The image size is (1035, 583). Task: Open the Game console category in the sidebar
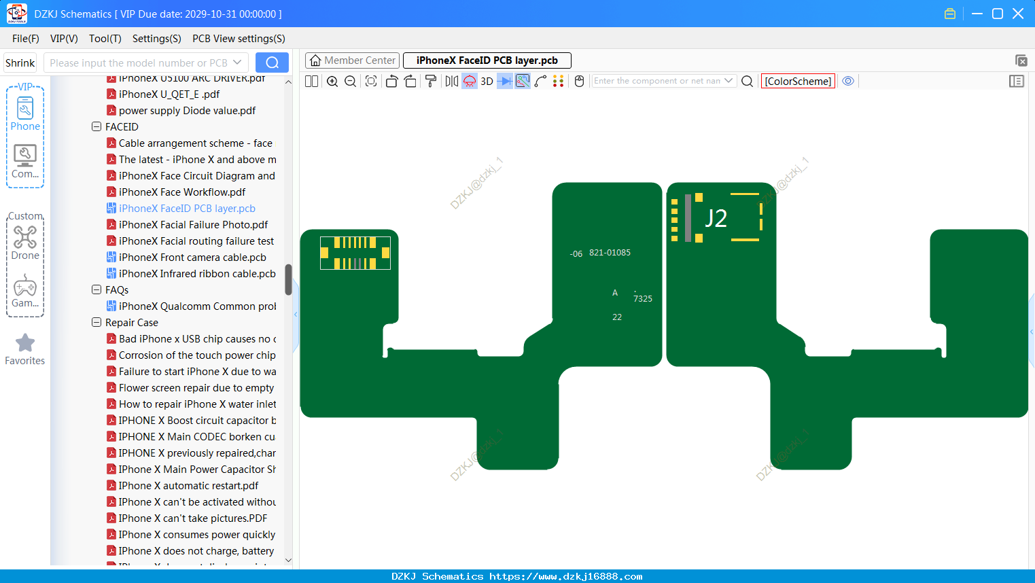[x=25, y=291]
